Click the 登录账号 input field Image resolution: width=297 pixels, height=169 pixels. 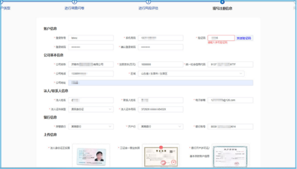click(x=91, y=38)
